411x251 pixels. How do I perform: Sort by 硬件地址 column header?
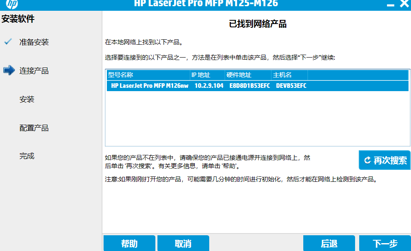point(248,75)
